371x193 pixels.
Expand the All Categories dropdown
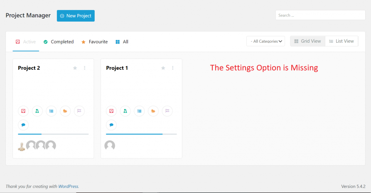point(266,41)
